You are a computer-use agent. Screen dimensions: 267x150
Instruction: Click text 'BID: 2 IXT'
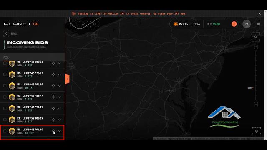pos(25,110)
